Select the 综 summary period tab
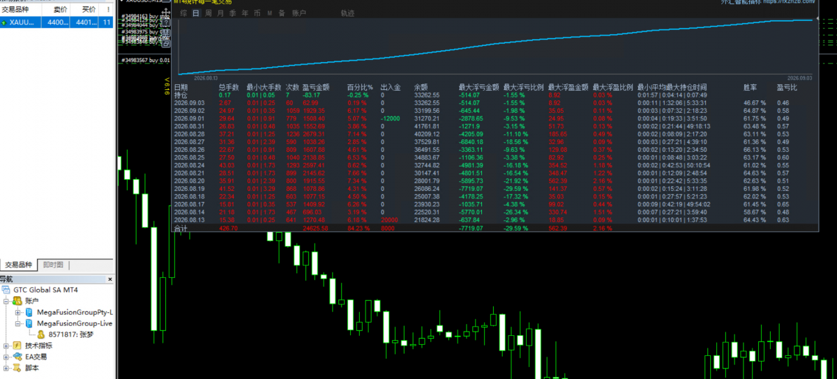Viewport: 837px width, 379px height. pos(183,13)
